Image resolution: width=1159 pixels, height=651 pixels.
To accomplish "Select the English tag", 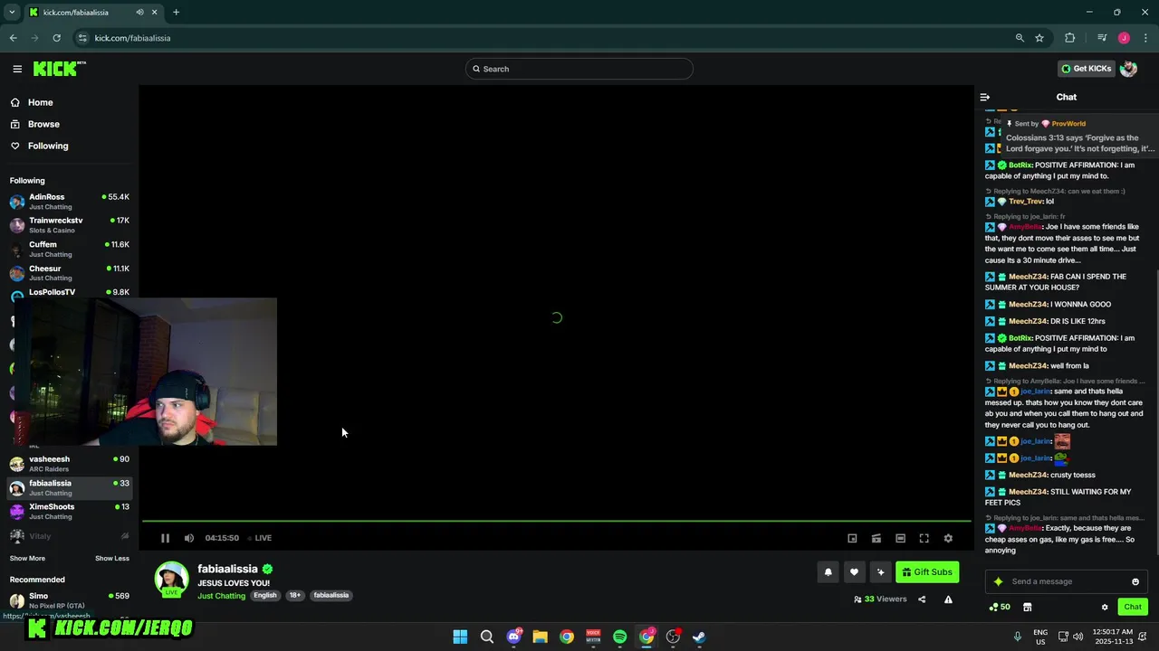I will click(264, 595).
